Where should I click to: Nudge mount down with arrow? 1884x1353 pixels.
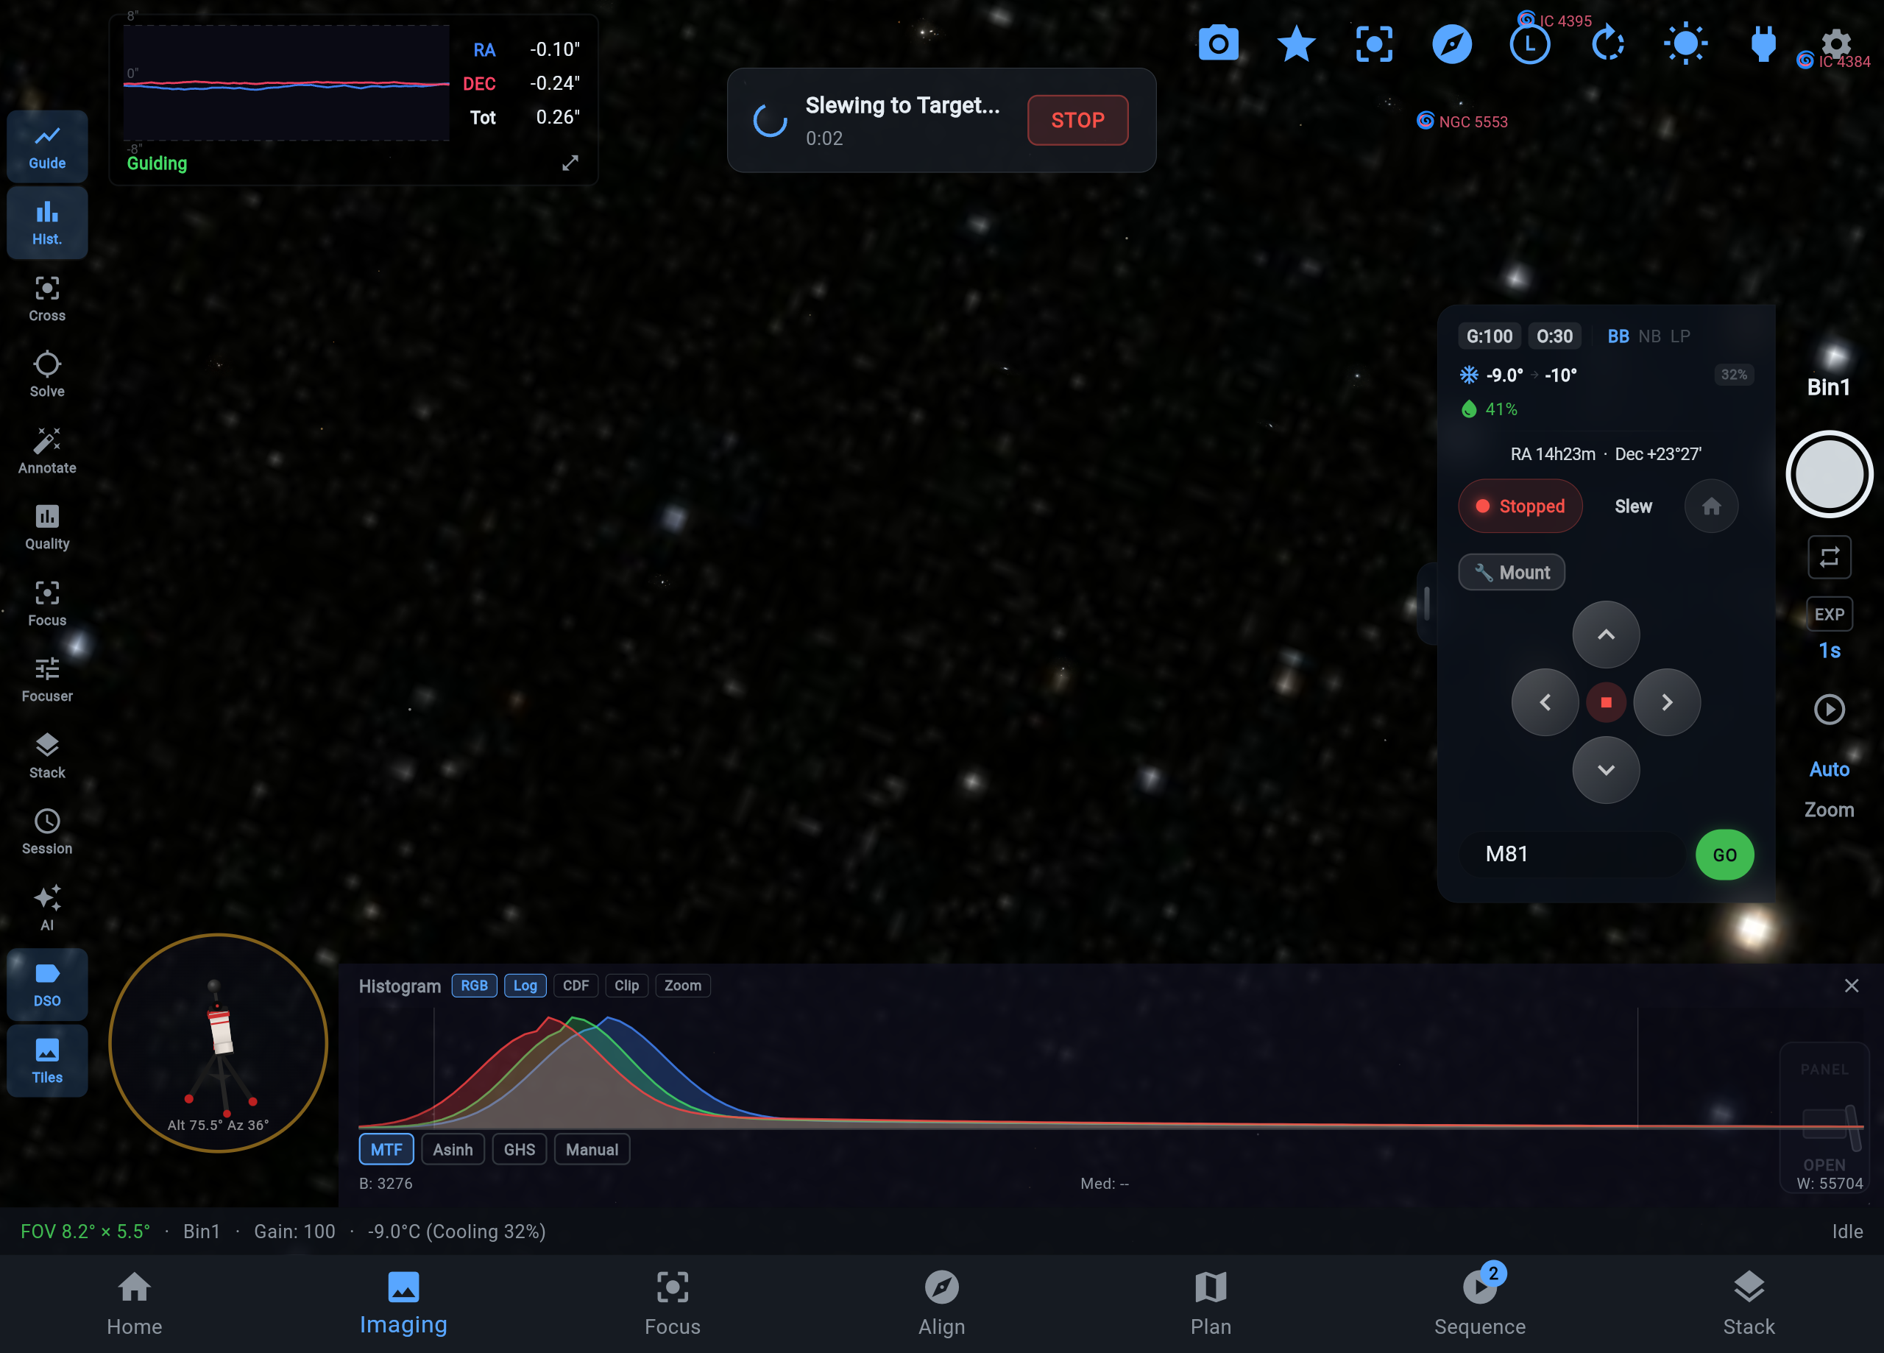pos(1606,769)
